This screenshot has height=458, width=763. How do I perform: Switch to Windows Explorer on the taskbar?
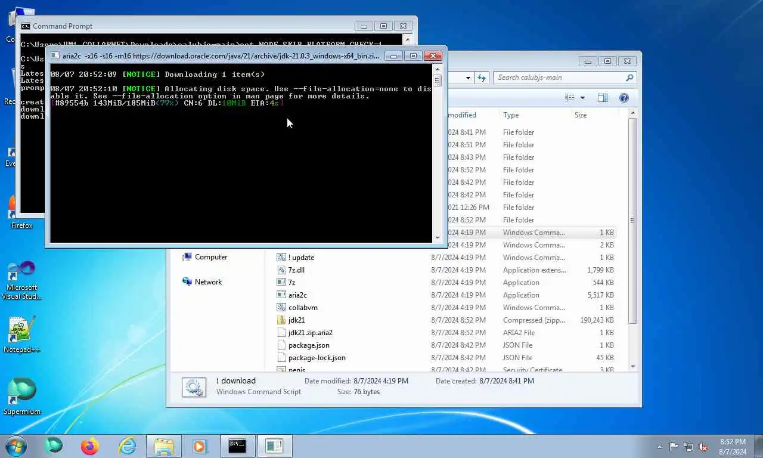(x=164, y=446)
